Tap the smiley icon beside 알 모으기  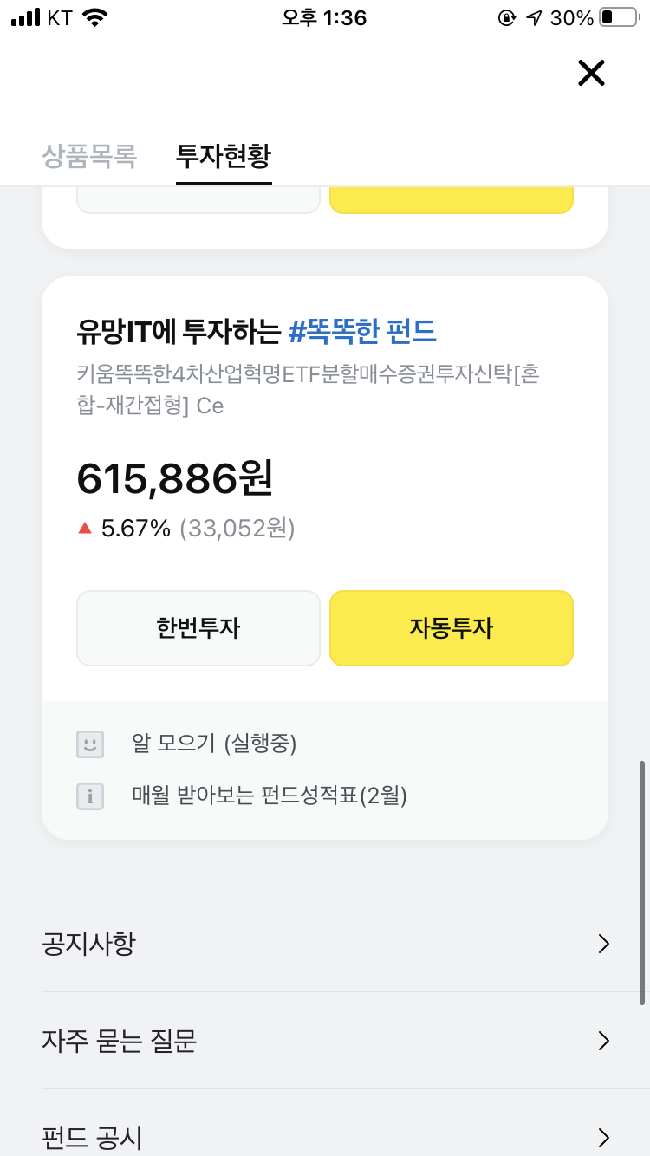tap(90, 744)
